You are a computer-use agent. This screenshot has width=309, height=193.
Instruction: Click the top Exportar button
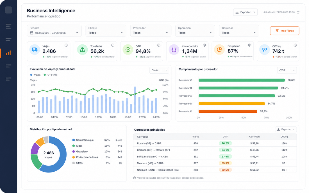point(245,12)
